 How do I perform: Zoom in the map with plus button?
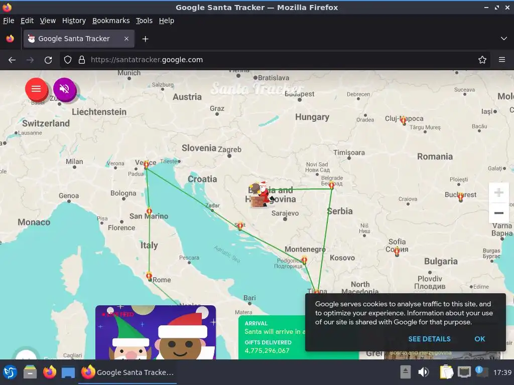tap(498, 192)
